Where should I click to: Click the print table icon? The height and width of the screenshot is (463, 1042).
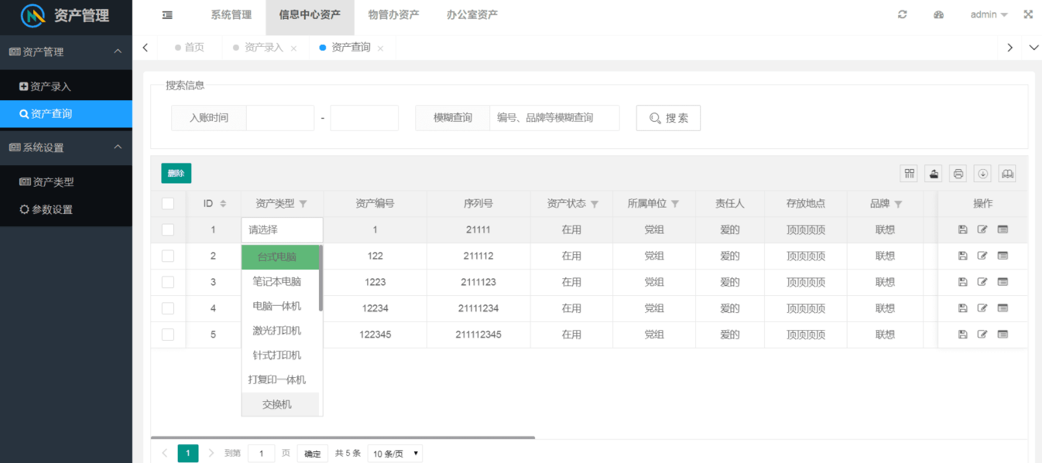click(958, 174)
